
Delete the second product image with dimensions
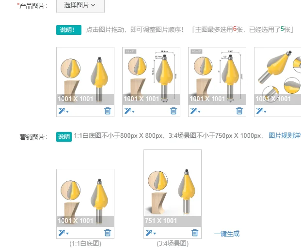[x=174, y=111]
